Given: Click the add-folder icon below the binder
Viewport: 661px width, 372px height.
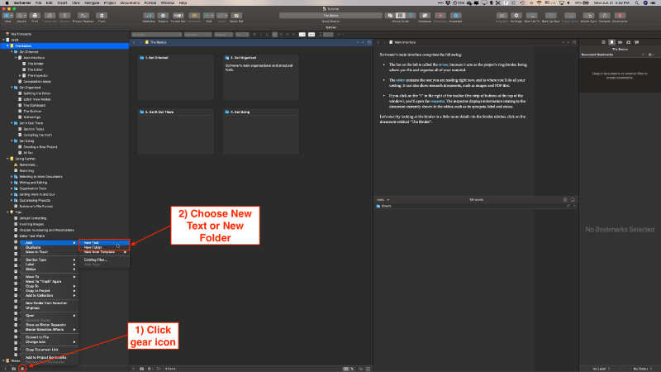Looking at the screenshot, I should click(x=13, y=368).
